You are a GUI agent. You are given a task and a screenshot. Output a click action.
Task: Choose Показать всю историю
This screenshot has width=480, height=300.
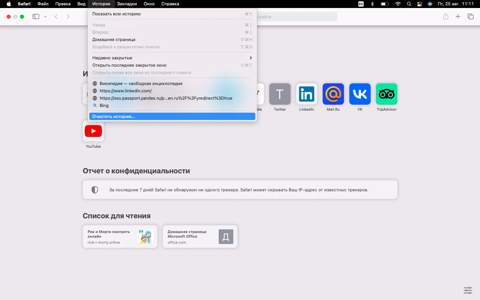(x=172, y=14)
